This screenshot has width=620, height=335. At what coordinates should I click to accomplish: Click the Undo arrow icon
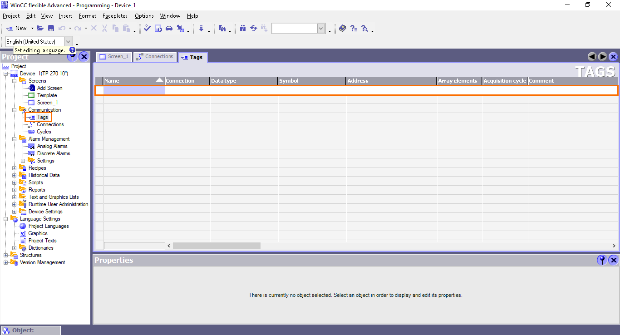click(x=62, y=28)
